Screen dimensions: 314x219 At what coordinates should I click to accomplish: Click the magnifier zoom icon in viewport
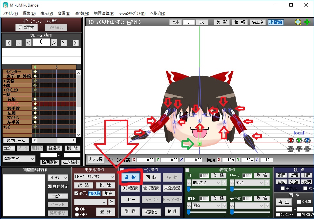[298, 22]
